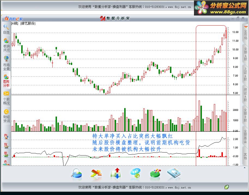Open the 自选 watchlist in the left sidebar
This screenshot has height=195, width=249.
tap(6, 29)
